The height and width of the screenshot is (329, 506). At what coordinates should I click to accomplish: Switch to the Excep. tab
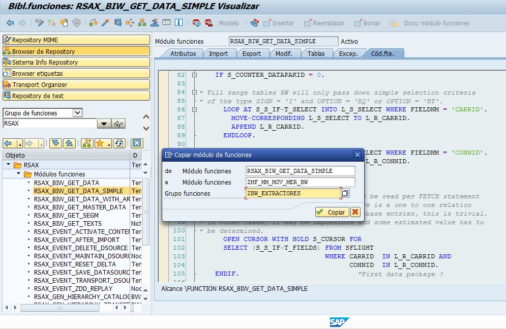tap(348, 53)
